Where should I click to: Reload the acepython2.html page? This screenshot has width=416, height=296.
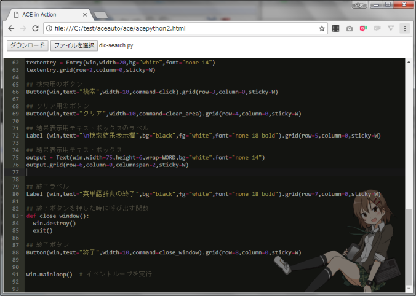(35, 28)
